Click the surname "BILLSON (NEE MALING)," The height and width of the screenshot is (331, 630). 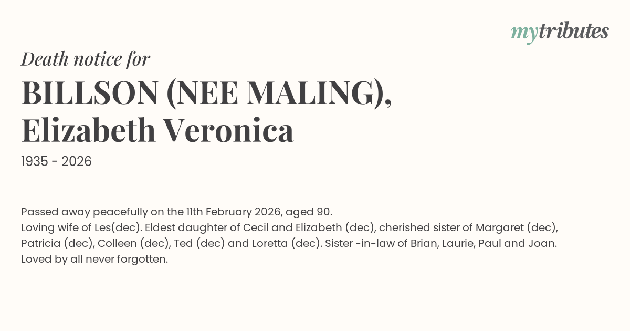(206, 92)
